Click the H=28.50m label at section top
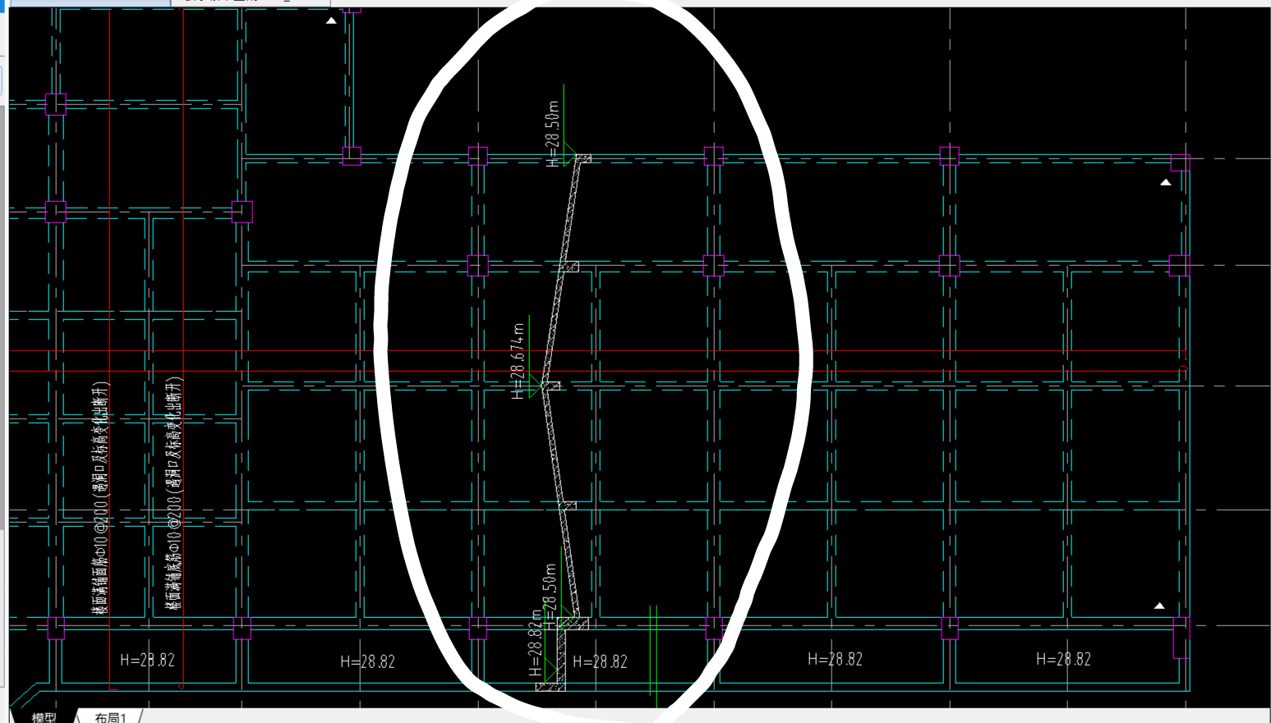This screenshot has height=723, width=1271. click(553, 134)
